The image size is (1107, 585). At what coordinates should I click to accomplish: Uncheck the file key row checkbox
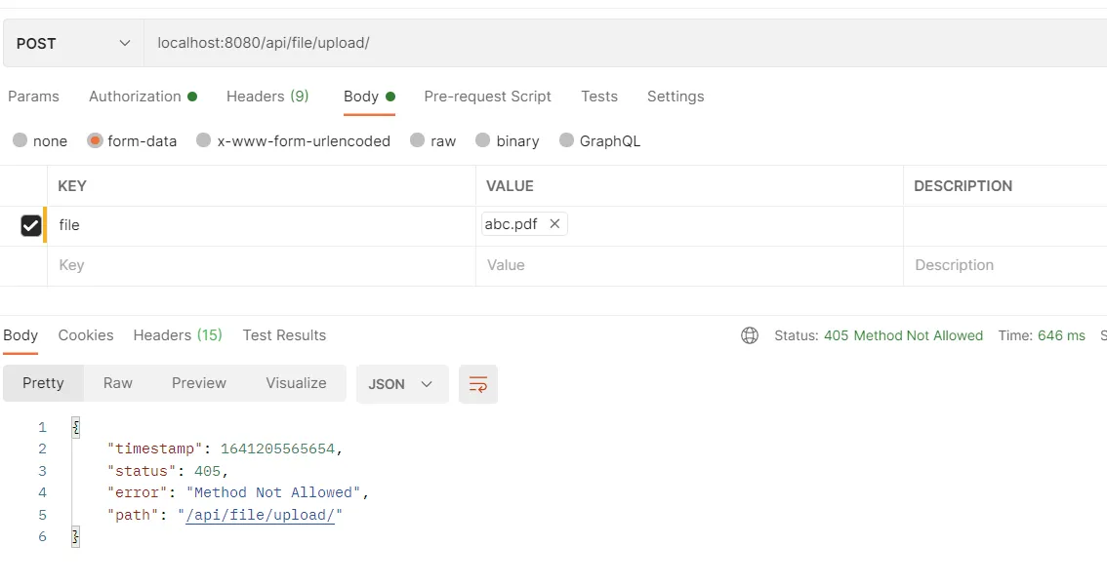click(x=31, y=225)
